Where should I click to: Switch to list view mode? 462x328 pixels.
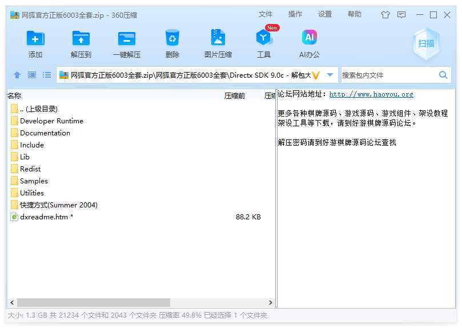[47, 75]
